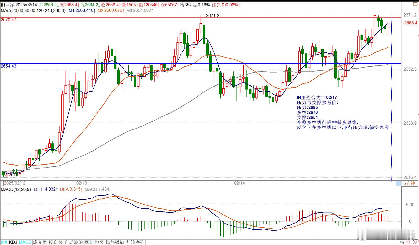Click the window layout icon at top right
This screenshot has height=245, width=419.
pyautogui.click(x=415, y=4)
